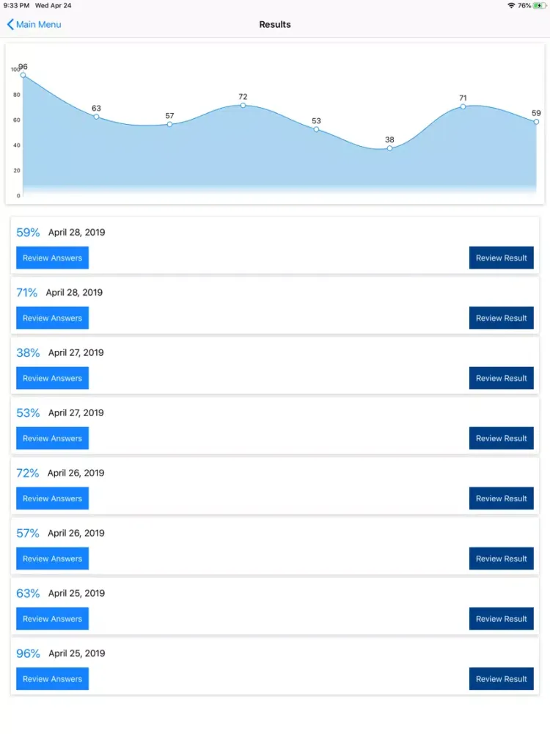Go back via the Main Menu link
Screen dimensions: 550x734
click(38, 25)
